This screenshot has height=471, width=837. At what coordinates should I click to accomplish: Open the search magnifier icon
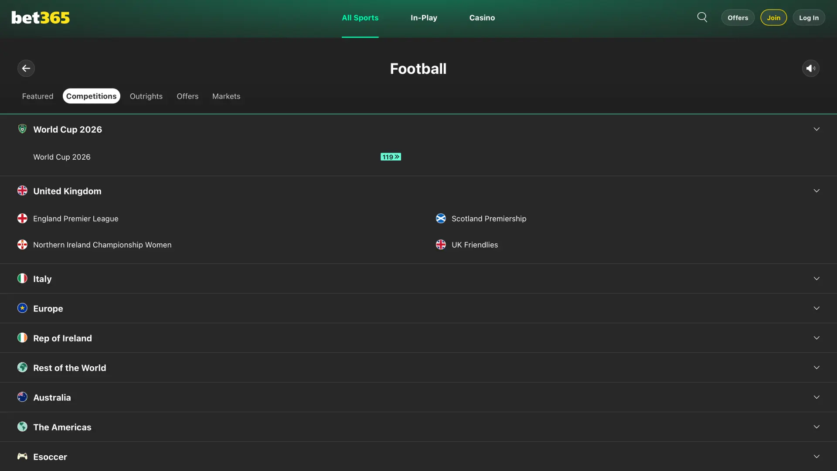coord(702,17)
